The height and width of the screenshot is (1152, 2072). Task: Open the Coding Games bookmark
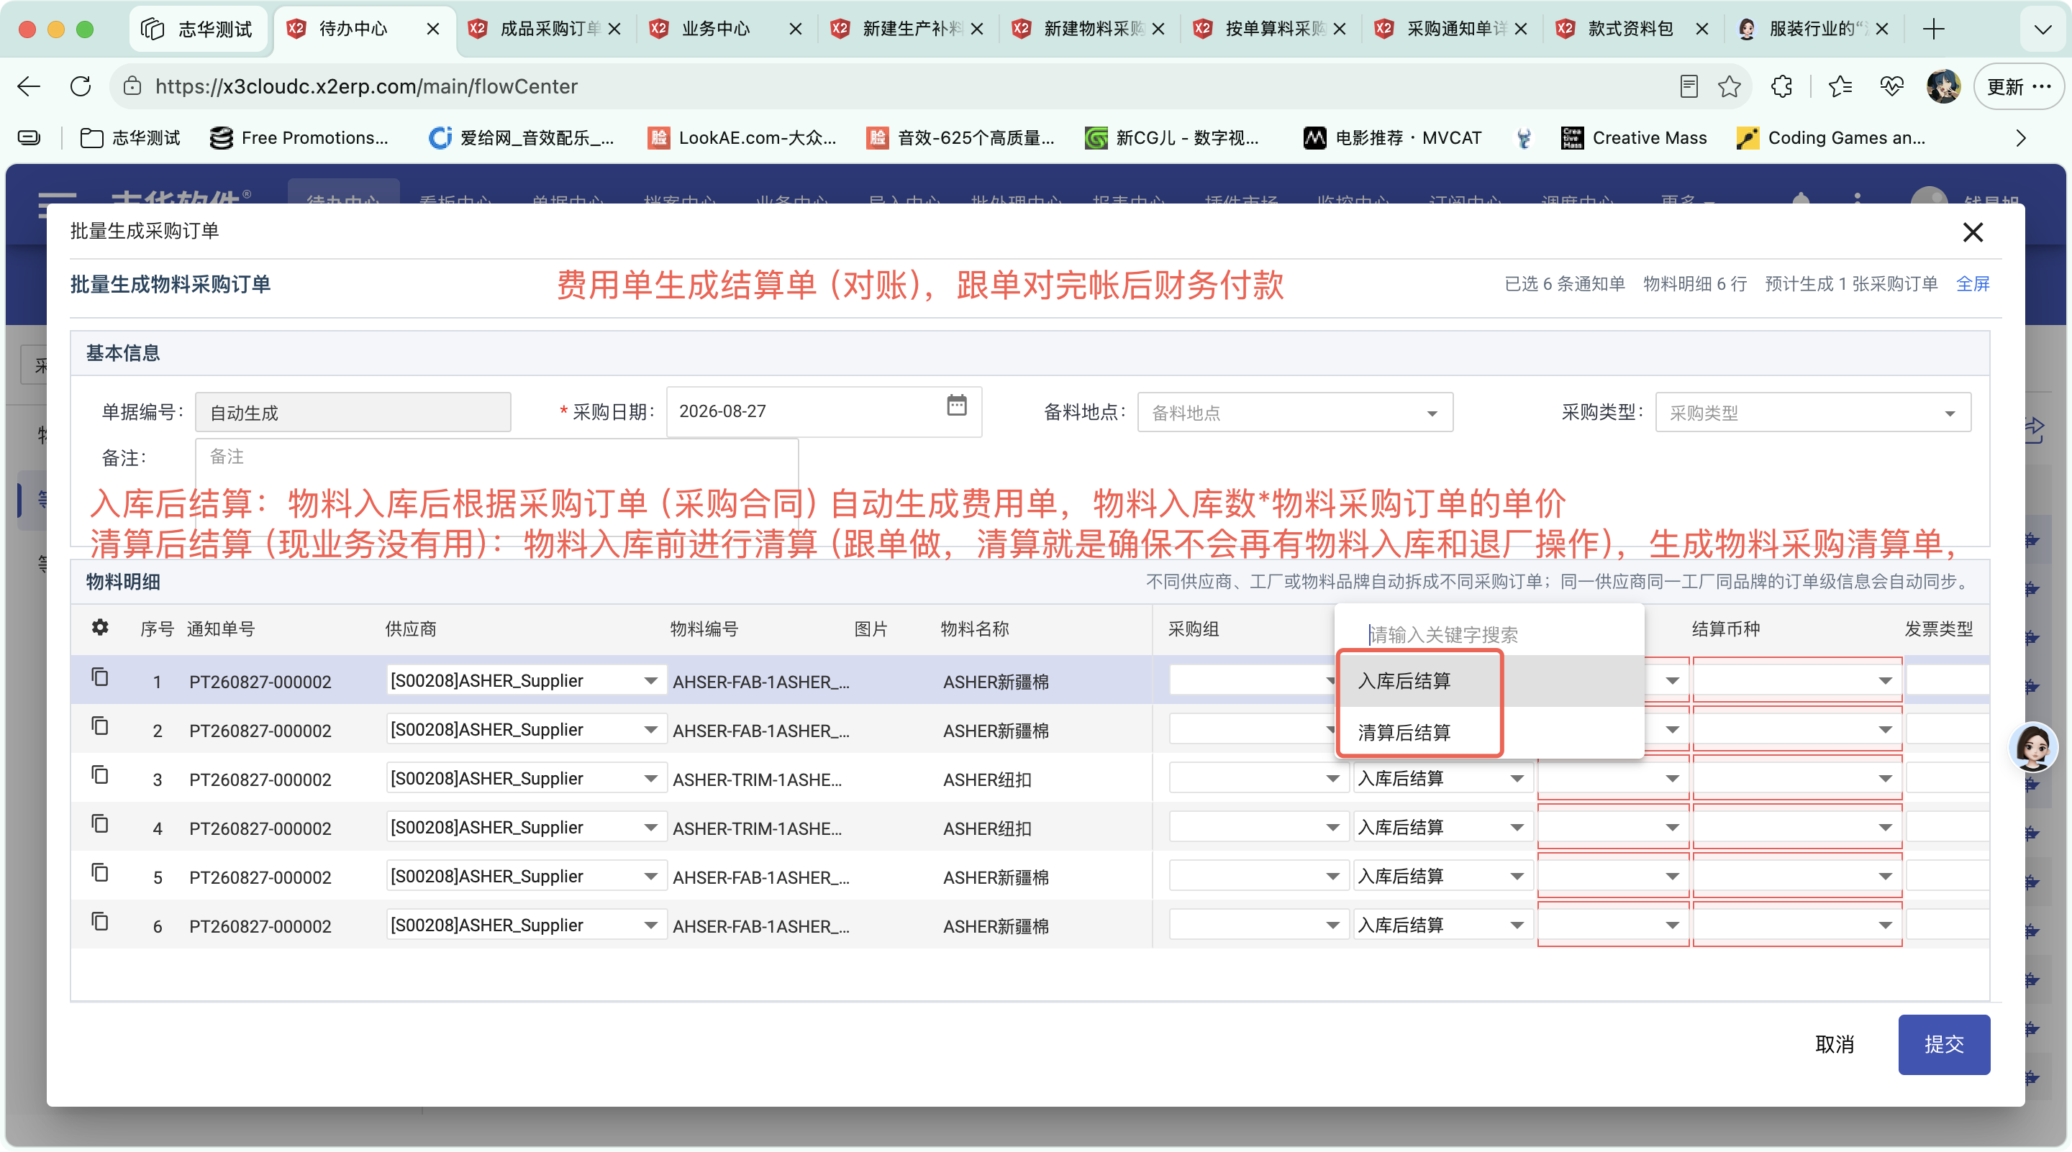click(x=1831, y=138)
